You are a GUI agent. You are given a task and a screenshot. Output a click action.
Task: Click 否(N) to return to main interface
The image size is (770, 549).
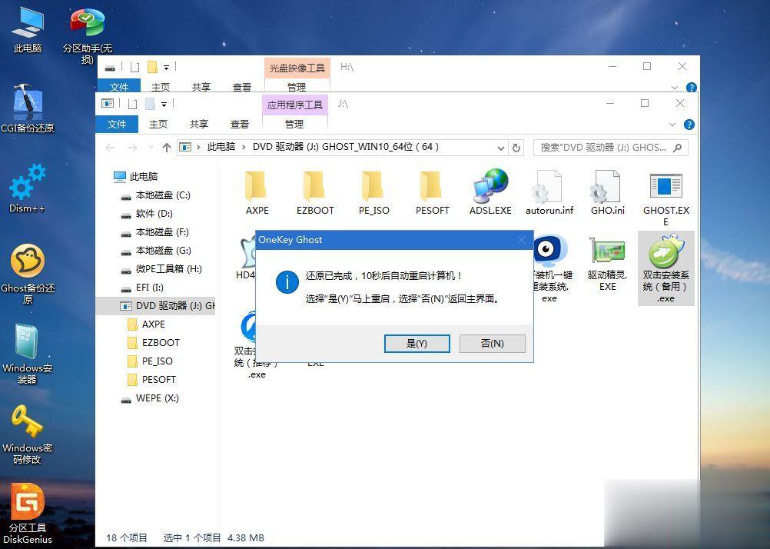click(x=492, y=344)
